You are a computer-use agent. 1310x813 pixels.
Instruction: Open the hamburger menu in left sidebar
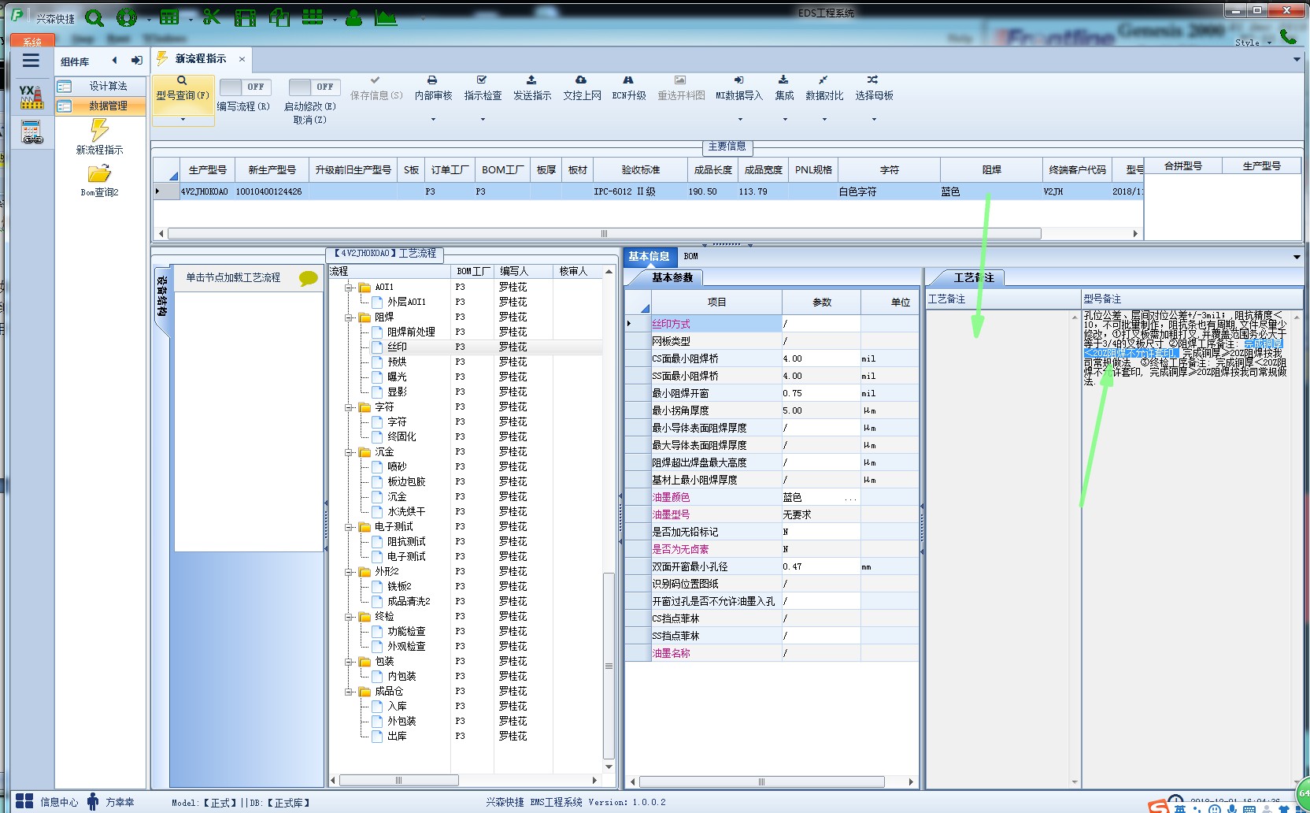(x=31, y=61)
